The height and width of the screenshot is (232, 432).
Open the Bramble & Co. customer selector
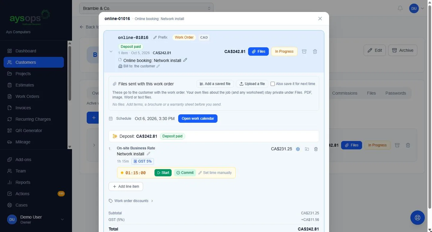[146, 8]
